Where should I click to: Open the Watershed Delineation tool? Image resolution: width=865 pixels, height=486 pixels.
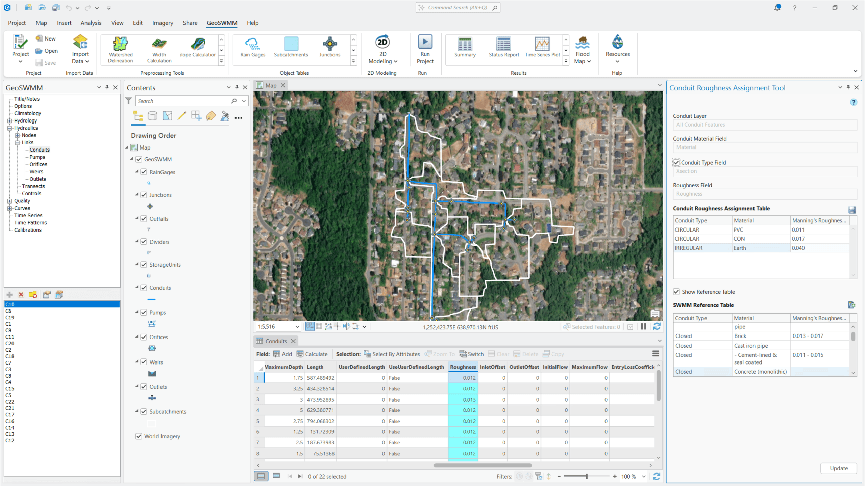(x=120, y=49)
